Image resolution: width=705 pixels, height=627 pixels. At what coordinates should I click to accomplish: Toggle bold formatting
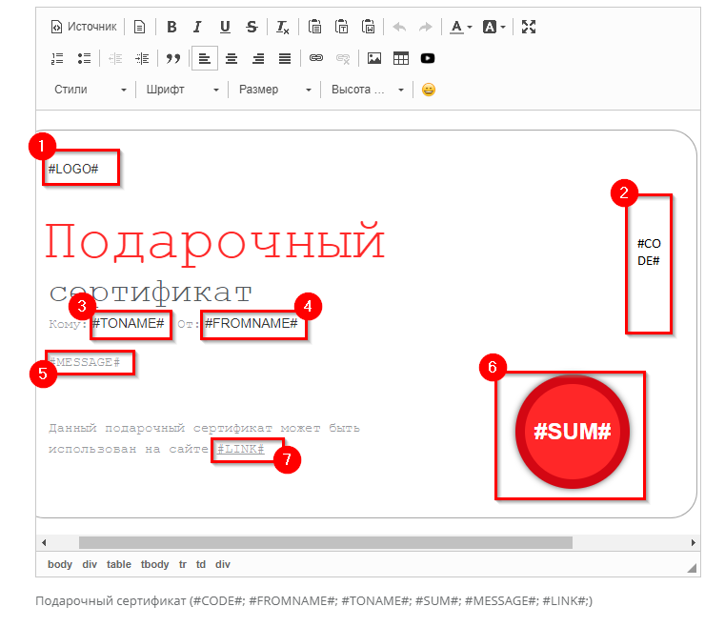click(171, 27)
